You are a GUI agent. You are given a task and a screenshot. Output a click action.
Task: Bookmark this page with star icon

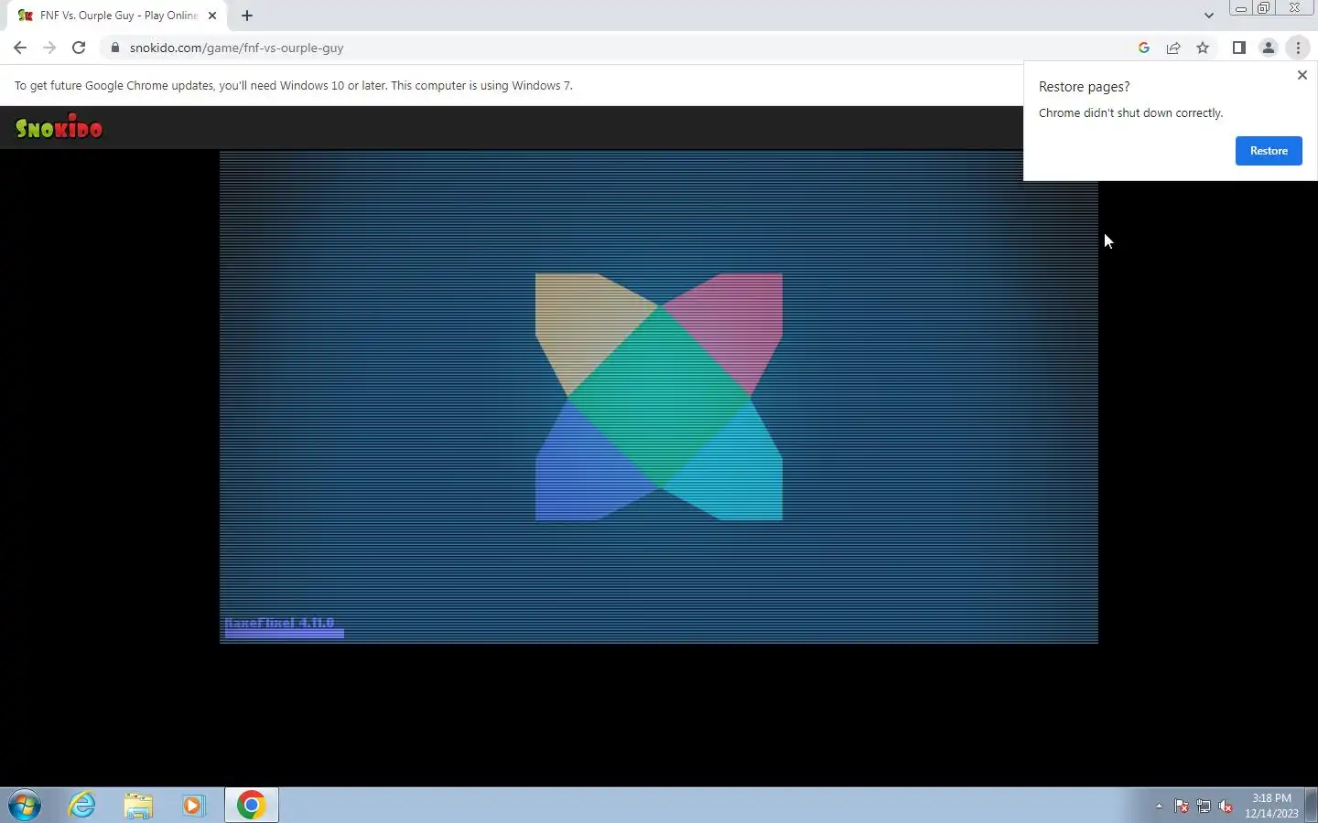[x=1203, y=48]
